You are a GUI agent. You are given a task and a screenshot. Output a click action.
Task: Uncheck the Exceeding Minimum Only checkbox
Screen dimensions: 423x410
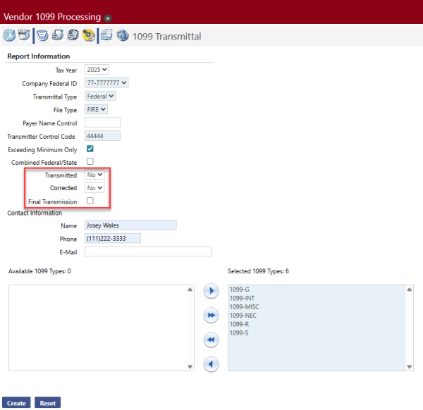point(90,149)
